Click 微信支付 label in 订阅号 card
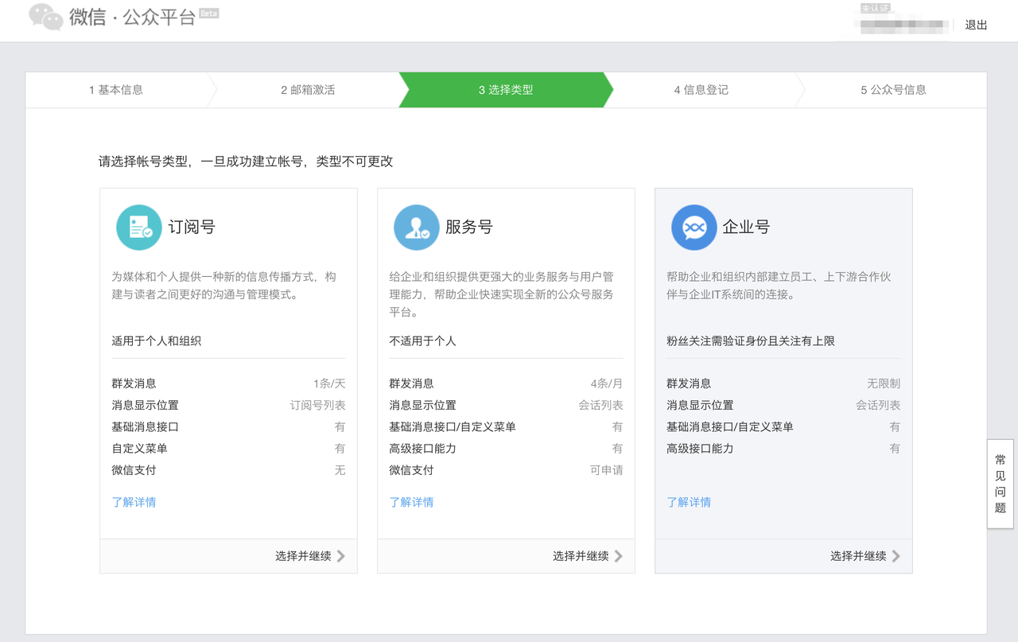Image resolution: width=1018 pixels, height=642 pixels. click(x=134, y=470)
